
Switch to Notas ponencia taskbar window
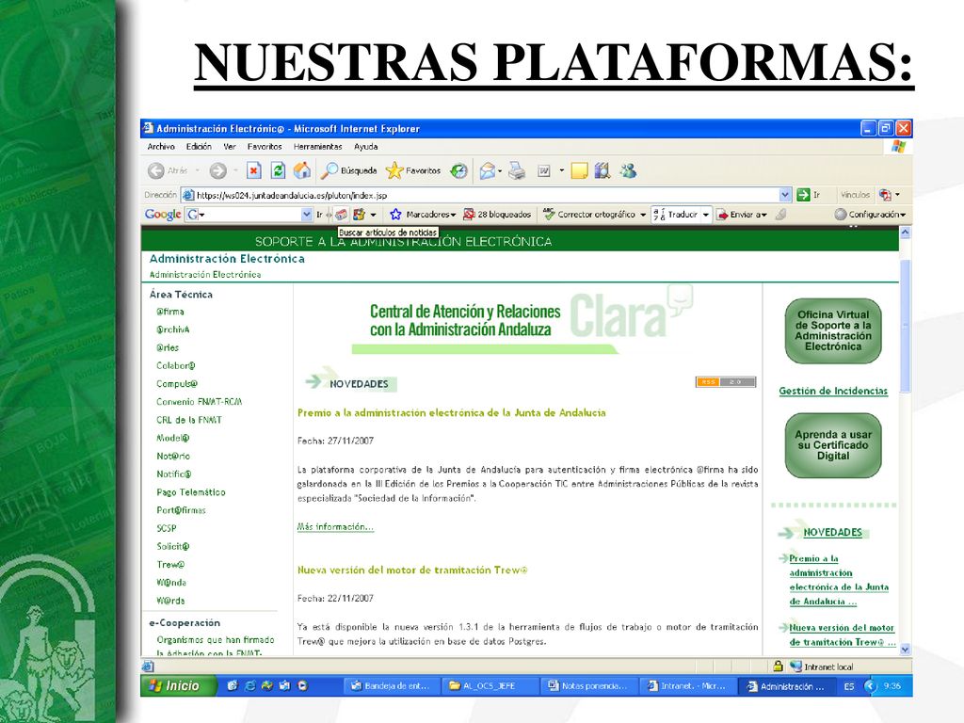pyautogui.click(x=587, y=685)
